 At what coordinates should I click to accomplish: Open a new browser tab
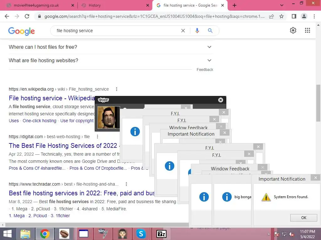tap(234, 5)
